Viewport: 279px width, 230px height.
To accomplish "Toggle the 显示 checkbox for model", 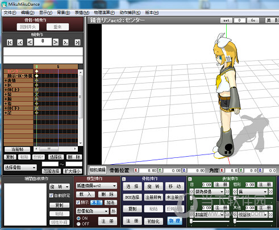I will (x=78, y=202).
